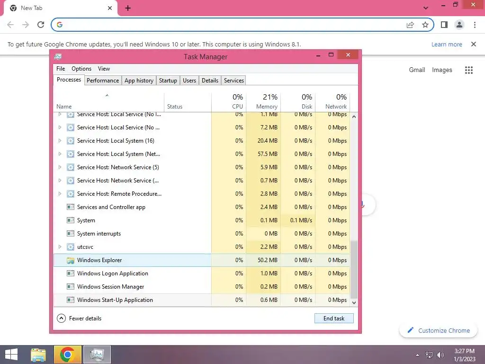Click Chrome's forward navigation arrow
485x364 pixels.
(26, 25)
